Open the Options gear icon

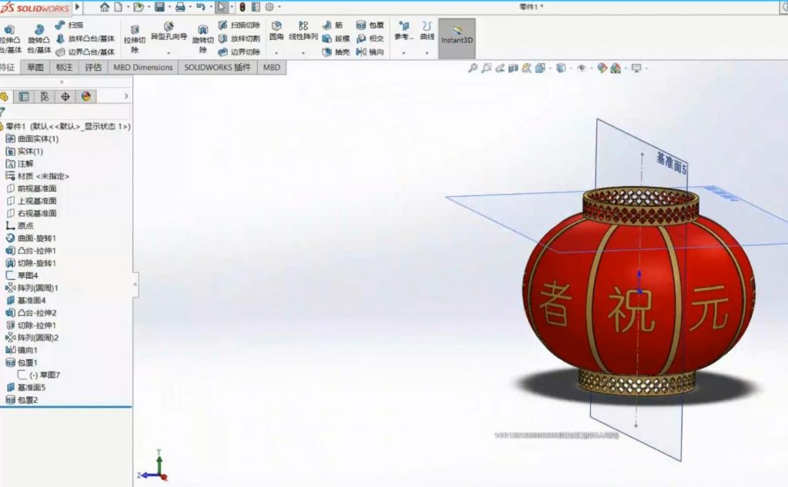[269, 7]
